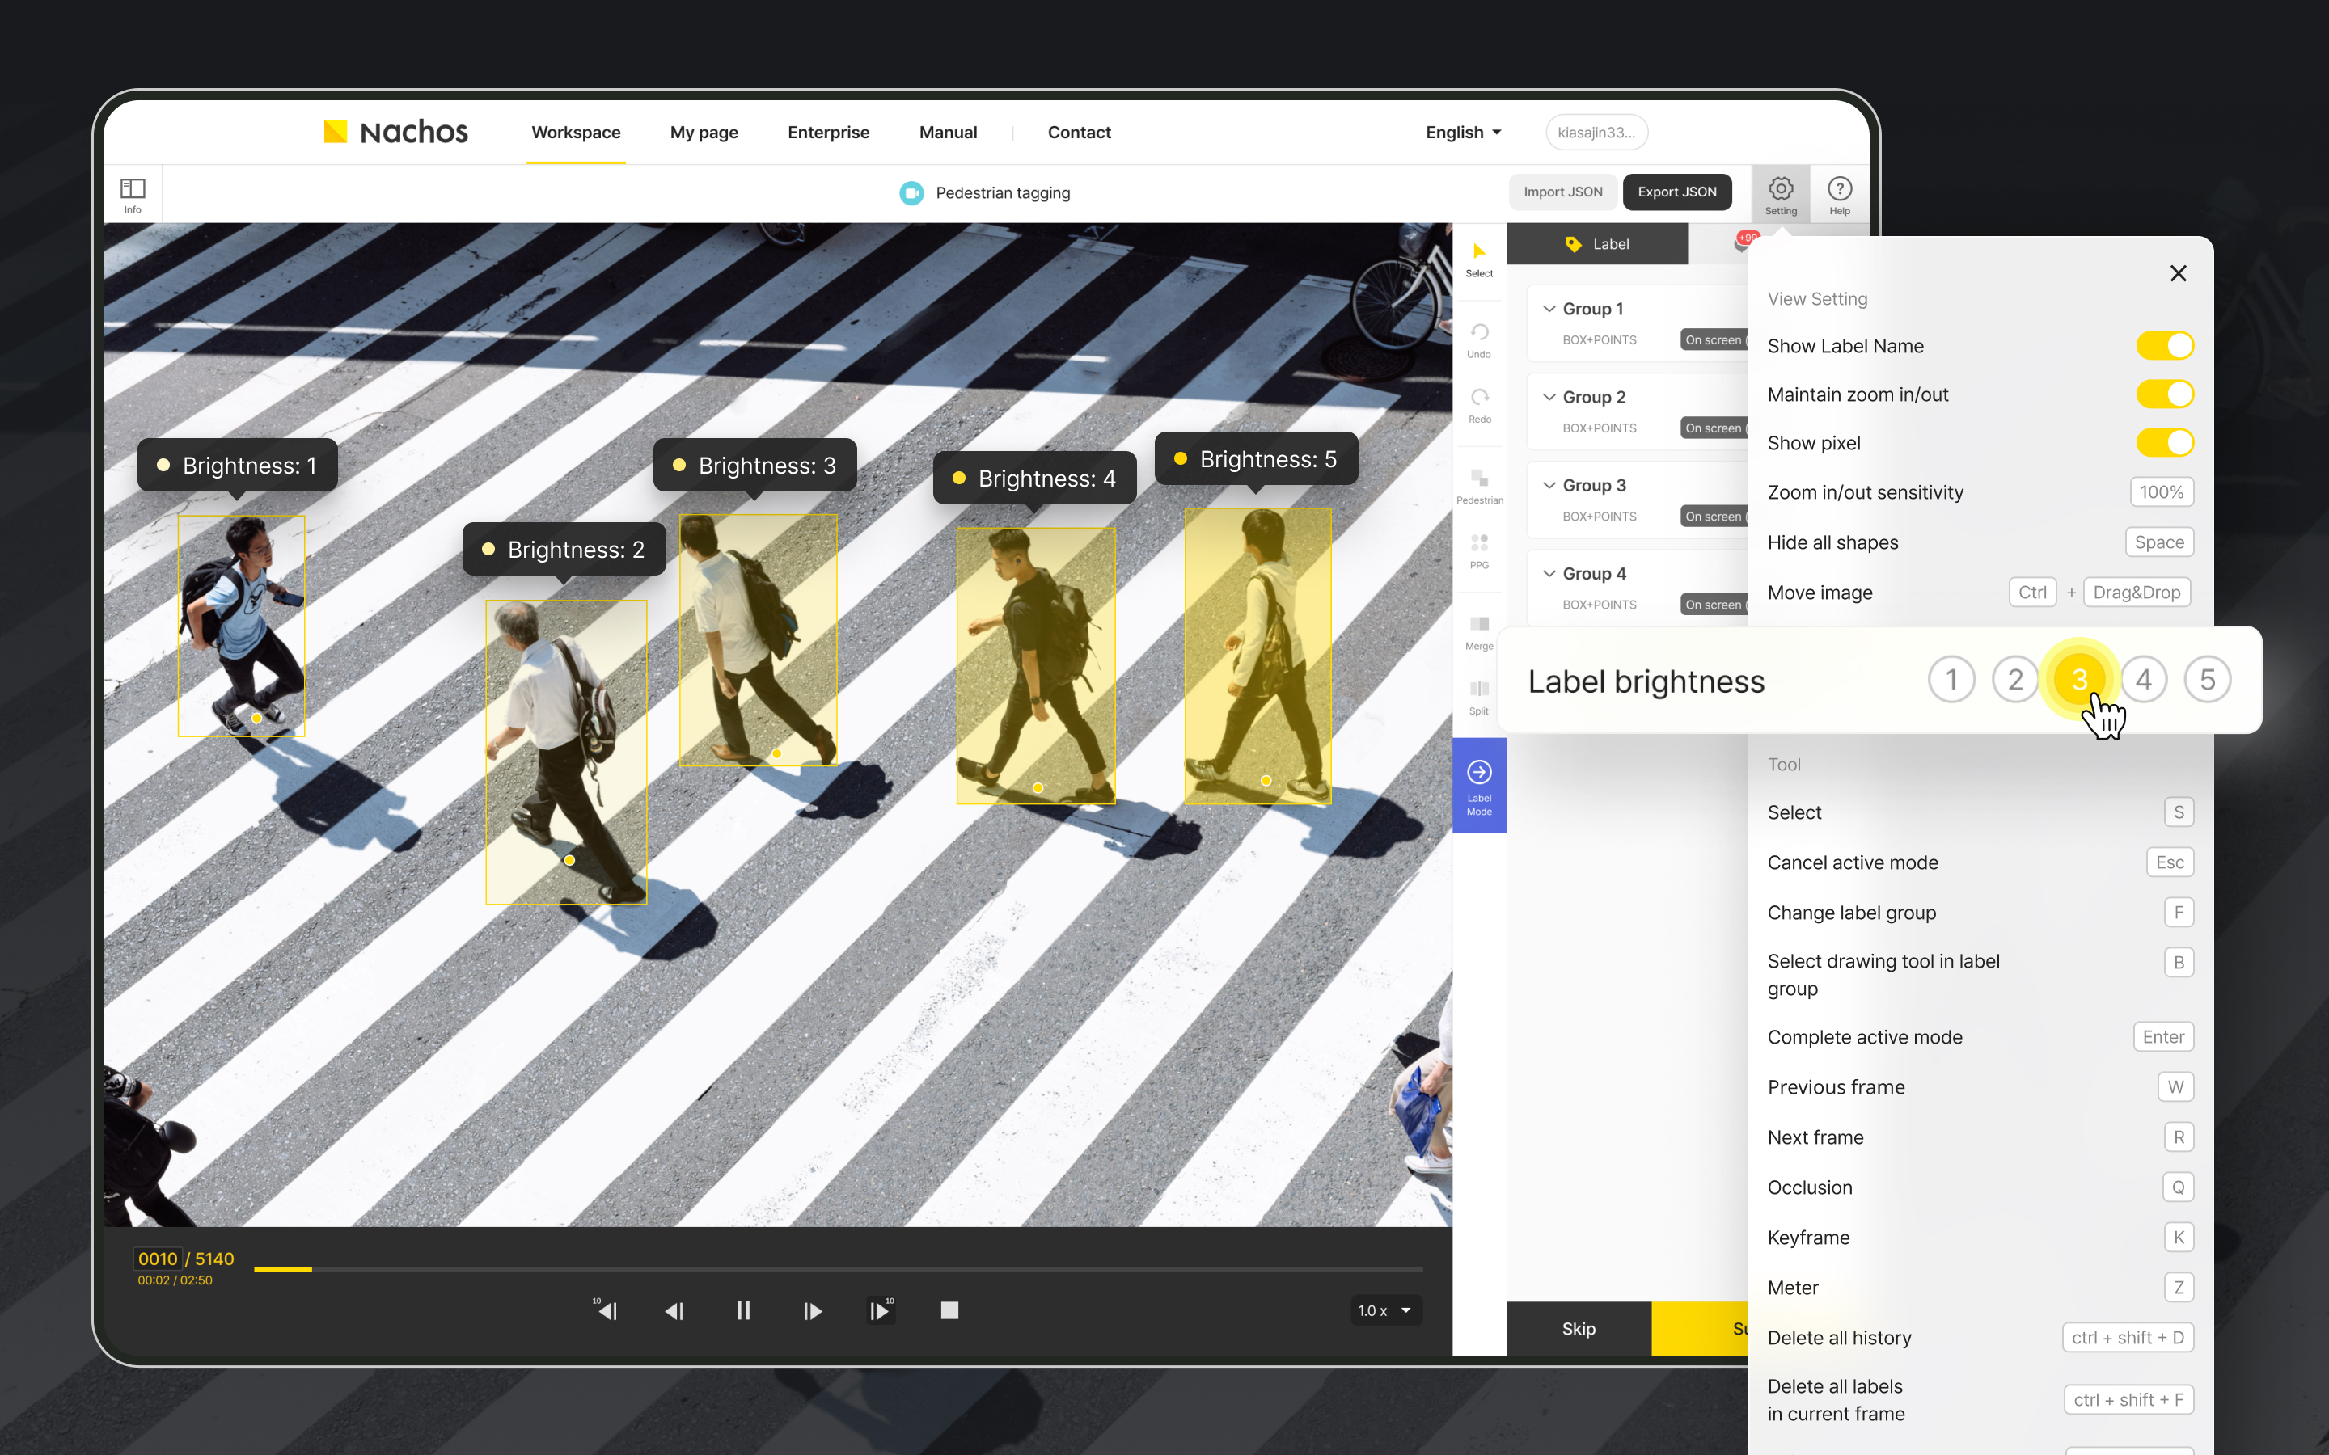
Task: Switch to the Label tab
Action: 1596,243
